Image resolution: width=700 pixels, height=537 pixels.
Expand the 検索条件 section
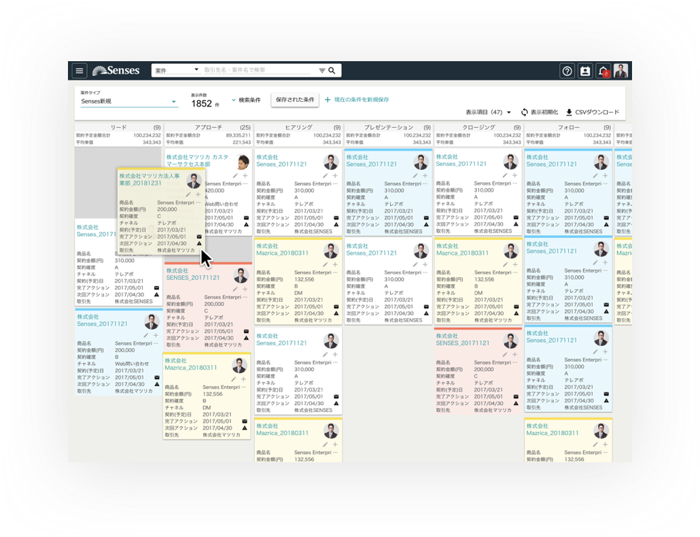[x=246, y=100]
